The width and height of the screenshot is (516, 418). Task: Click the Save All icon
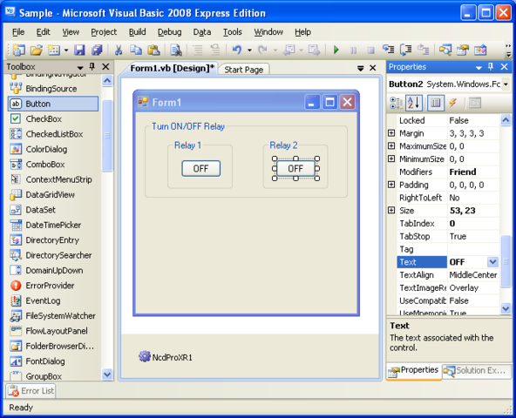point(97,50)
